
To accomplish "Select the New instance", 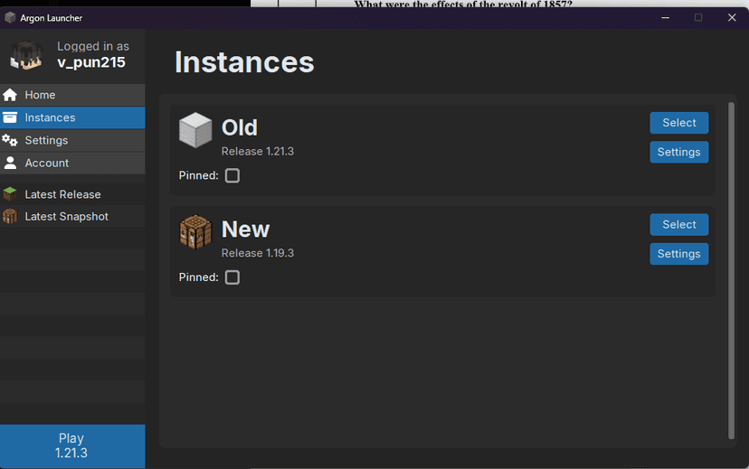I will click(x=678, y=224).
